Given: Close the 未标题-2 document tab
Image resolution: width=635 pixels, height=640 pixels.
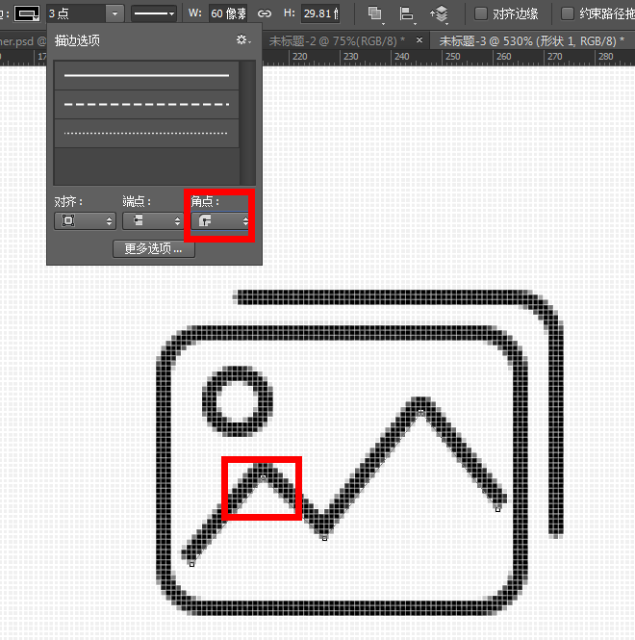Looking at the screenshot, I should 419,40.
